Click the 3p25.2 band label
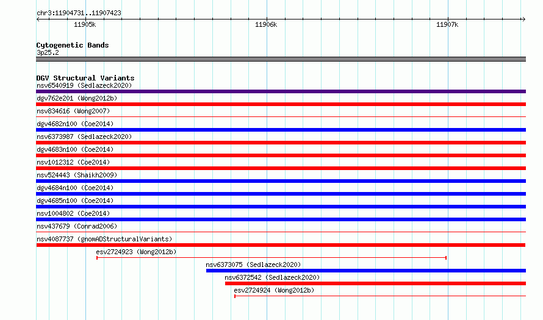This screenshot has width=543, height=320. [48, 52]
